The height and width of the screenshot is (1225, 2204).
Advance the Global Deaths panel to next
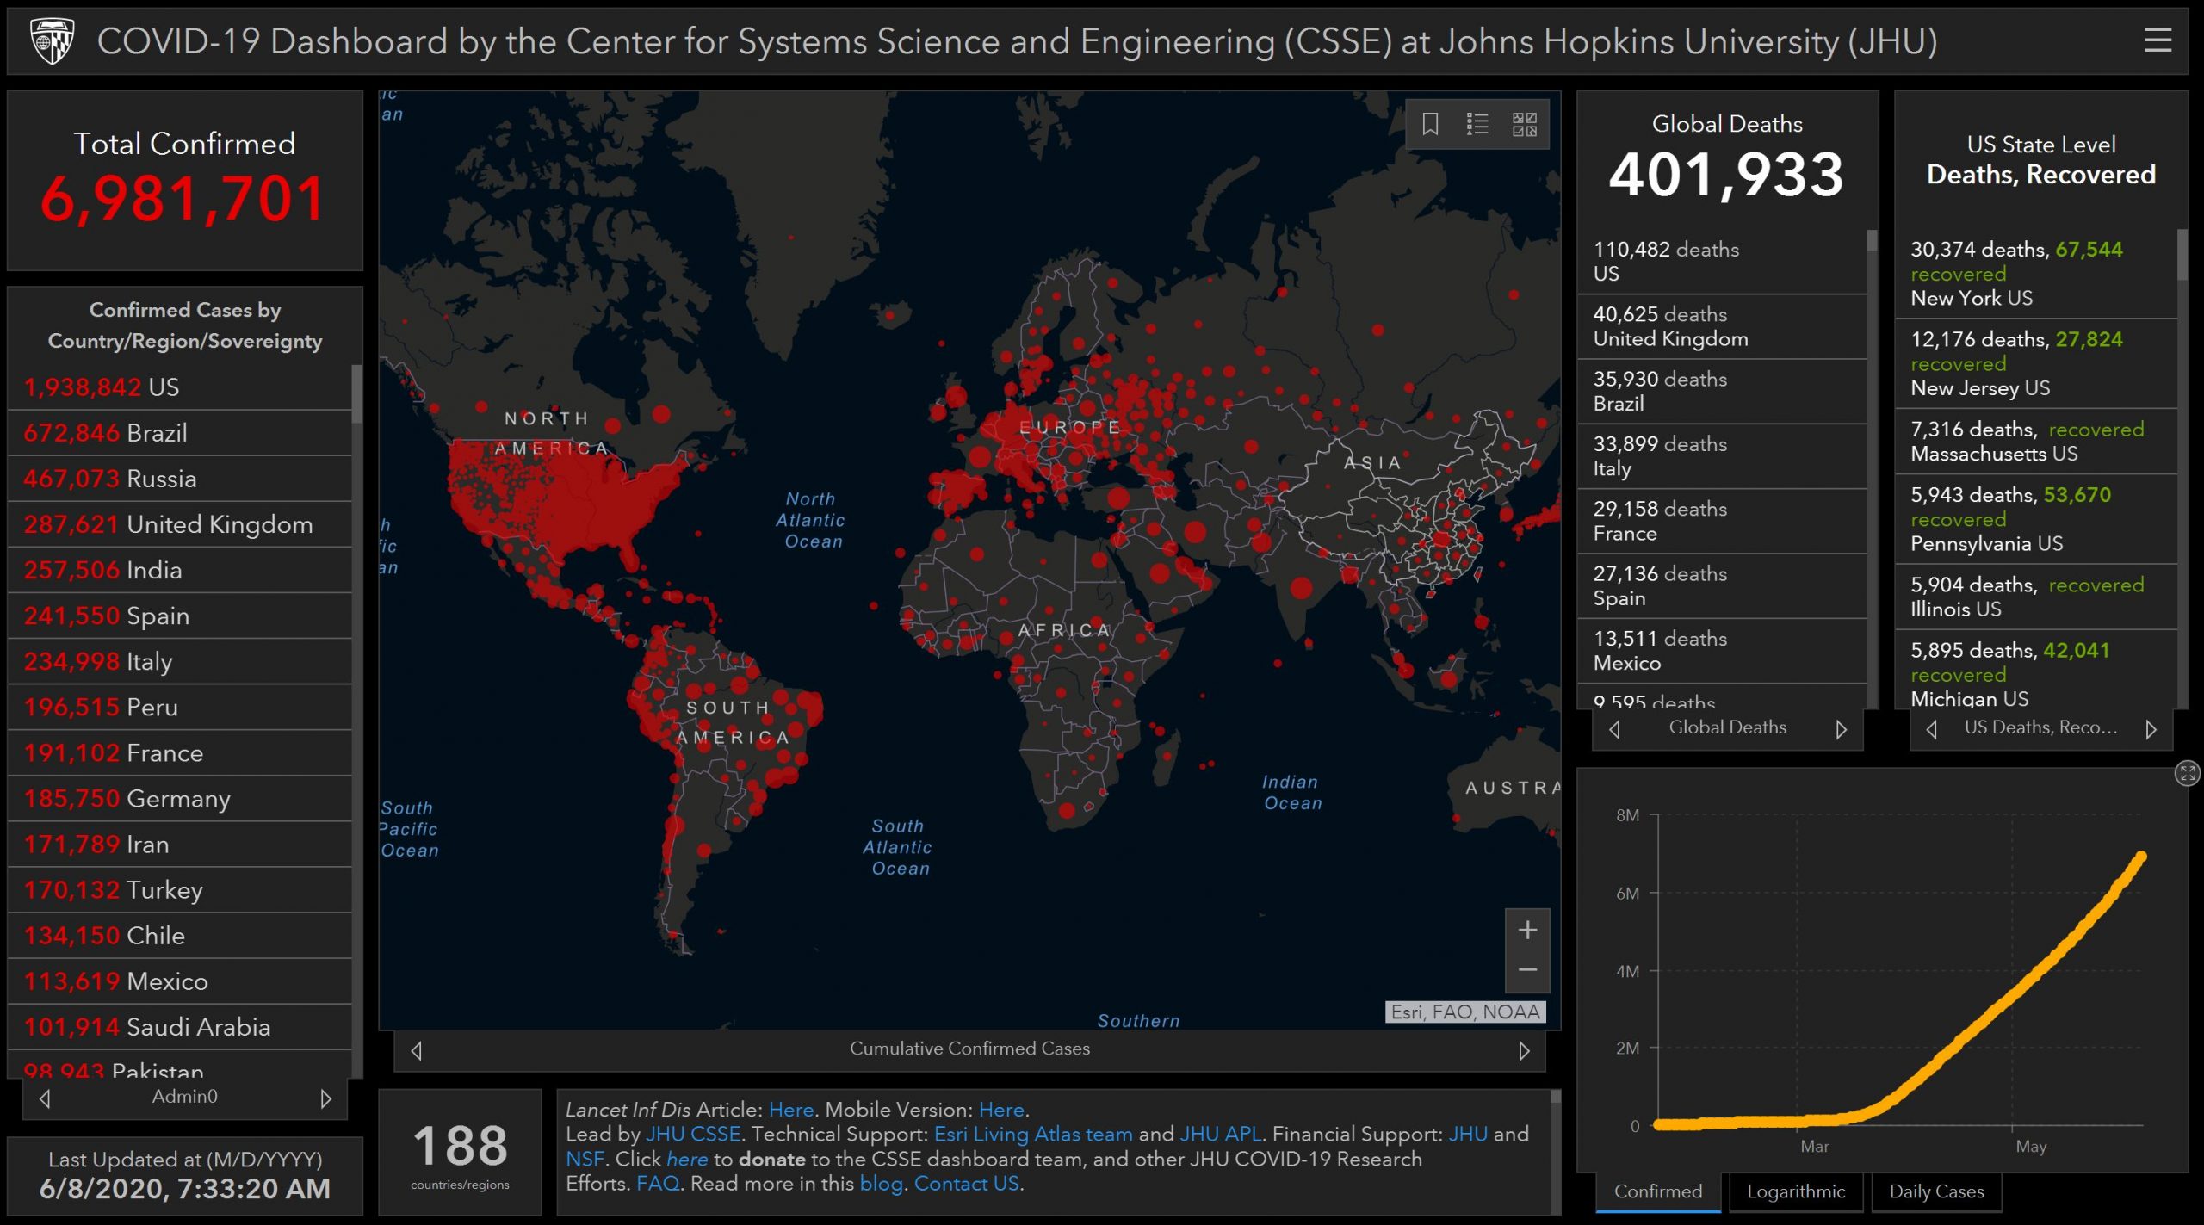1841,729
